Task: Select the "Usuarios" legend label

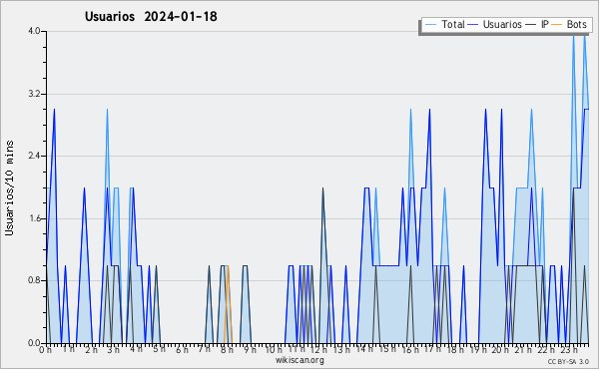Action: pos(502,24)
